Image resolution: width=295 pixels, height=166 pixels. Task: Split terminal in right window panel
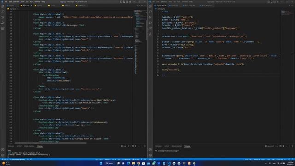click(x=280, y=146)
